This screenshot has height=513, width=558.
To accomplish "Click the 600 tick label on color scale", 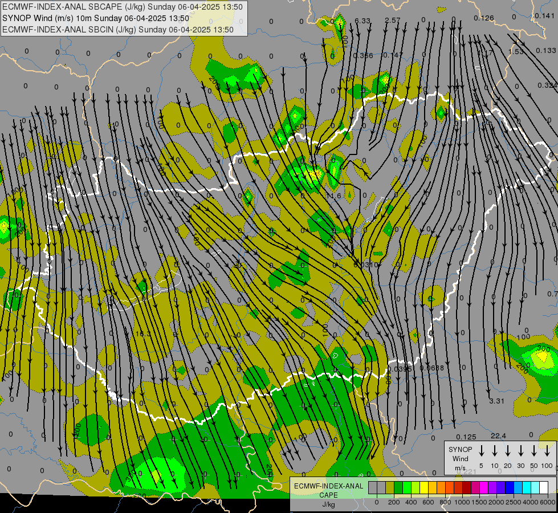I will 428,502.
